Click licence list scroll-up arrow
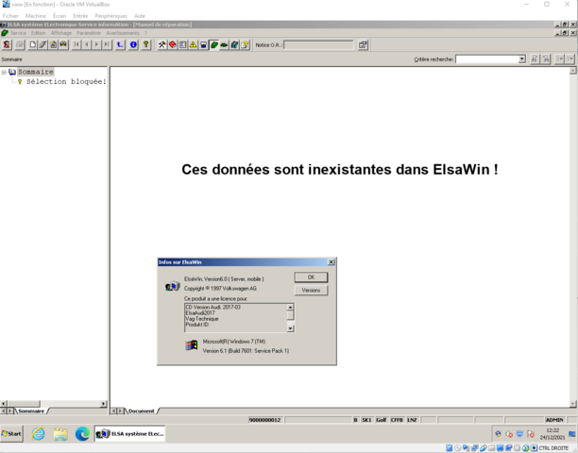The image size is (578, 453). pos(291,307)
